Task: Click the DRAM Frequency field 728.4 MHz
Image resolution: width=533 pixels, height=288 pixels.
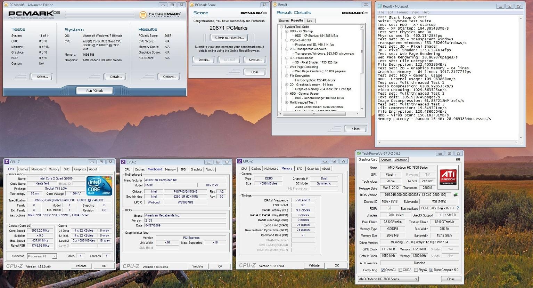Action: [x=303, y=200]
